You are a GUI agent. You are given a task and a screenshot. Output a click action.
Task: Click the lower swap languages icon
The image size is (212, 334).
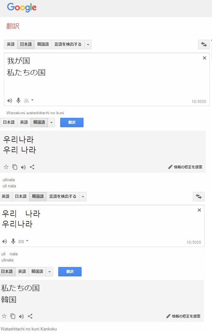[x=198, y=196]
